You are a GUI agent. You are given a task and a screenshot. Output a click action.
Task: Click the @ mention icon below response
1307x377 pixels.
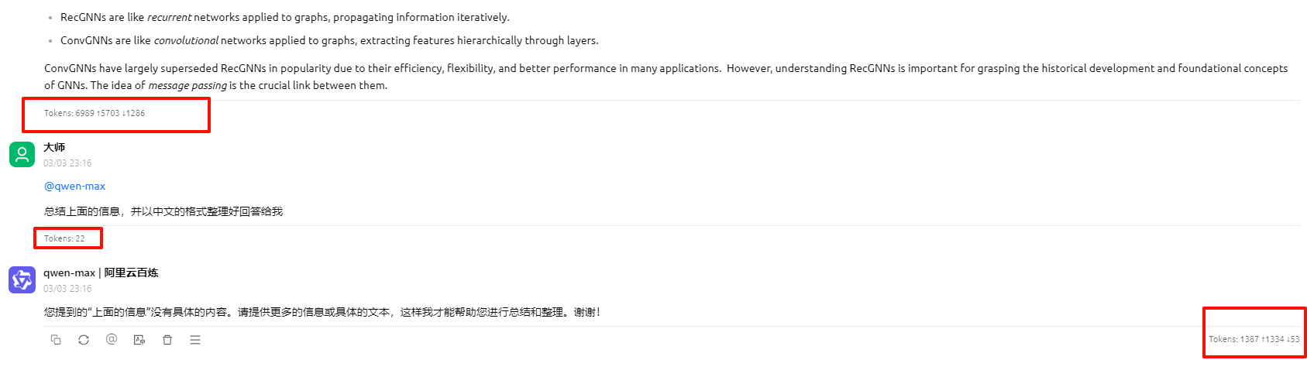(x=112, y=339)
